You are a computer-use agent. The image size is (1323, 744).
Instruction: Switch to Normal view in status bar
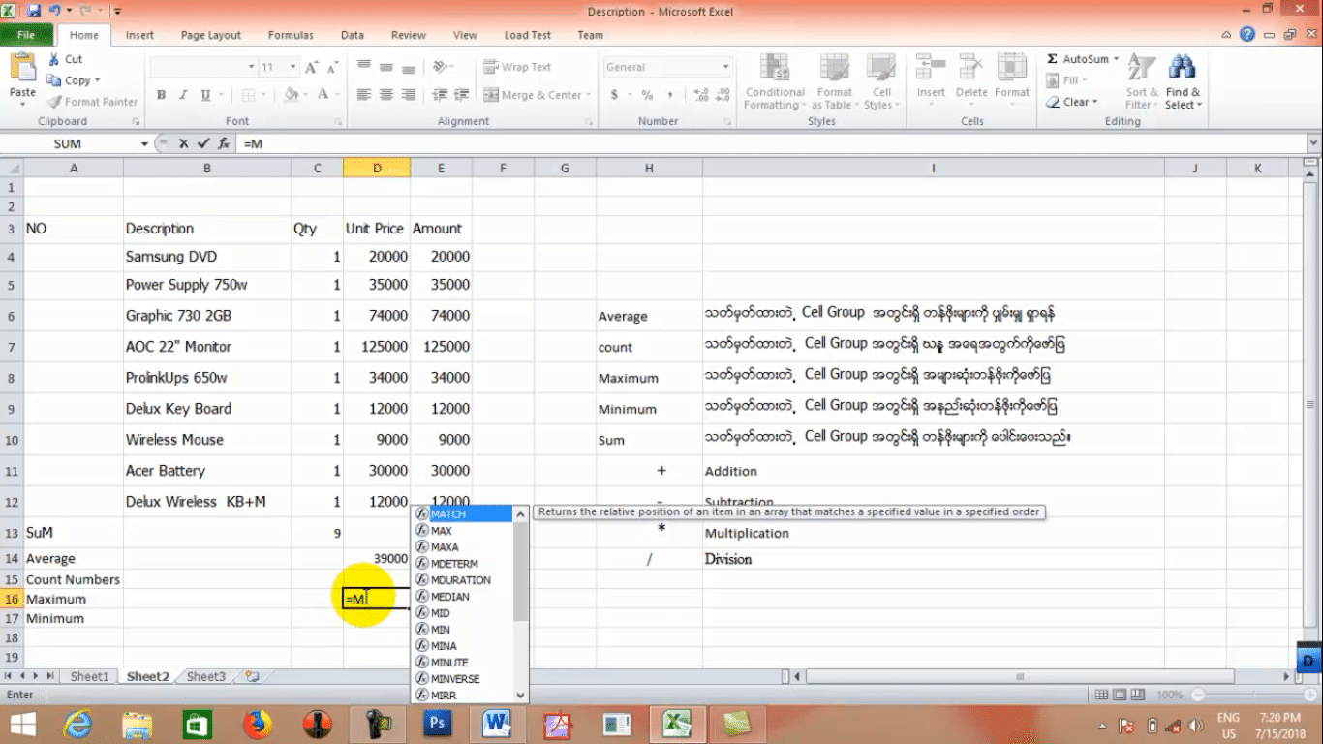tap(1101, 695)
